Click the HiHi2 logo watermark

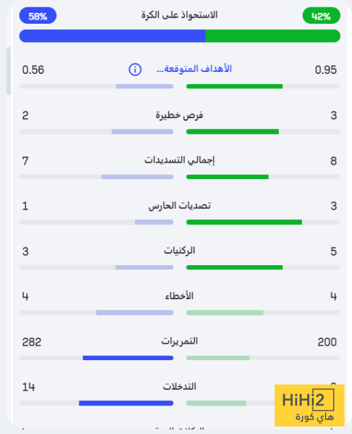point(309,406)
